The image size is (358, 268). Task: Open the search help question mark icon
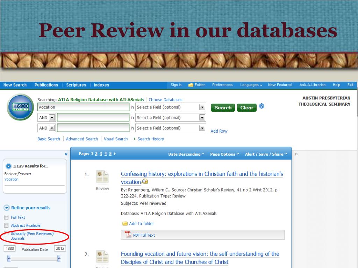click(262, 106)
